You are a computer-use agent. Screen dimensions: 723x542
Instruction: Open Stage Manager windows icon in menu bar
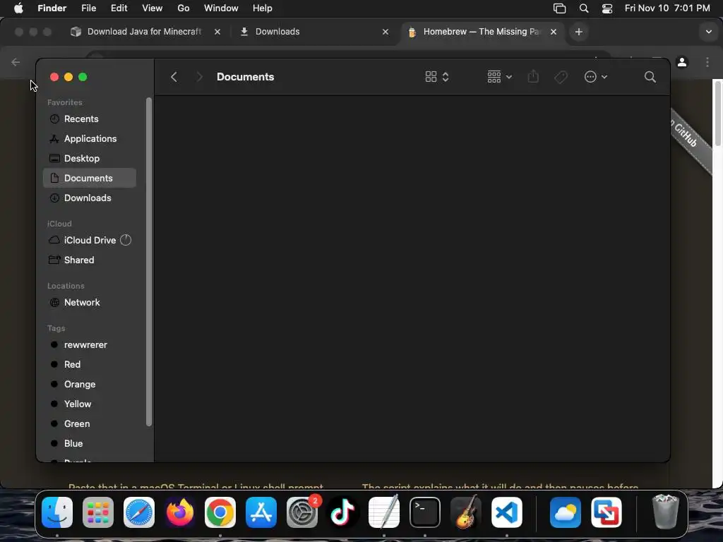click(559, 8)
